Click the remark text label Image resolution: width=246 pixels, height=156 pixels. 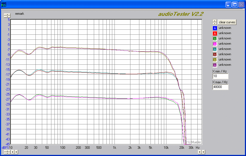pos(20,14)
